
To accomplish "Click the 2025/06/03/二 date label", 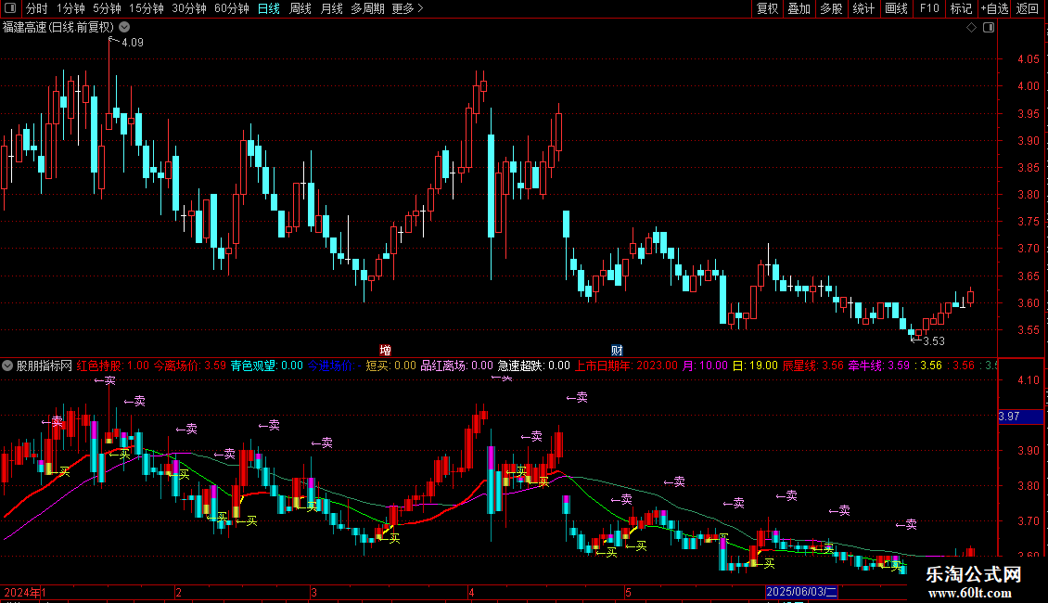I will click(801, 592).
